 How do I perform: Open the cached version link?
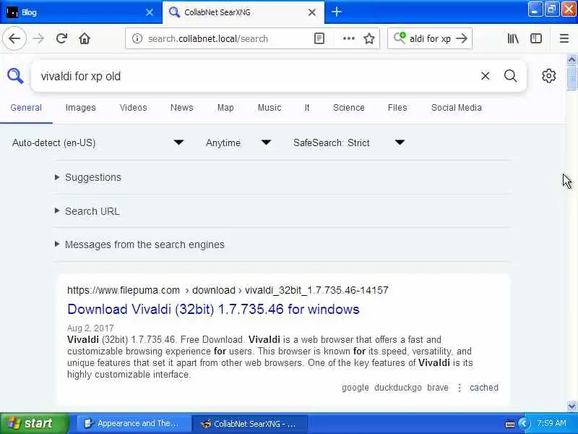[483, 388]
